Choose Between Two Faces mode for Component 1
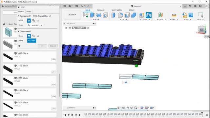The width and height of the screenshot is (210, 118). pos(33,21)
